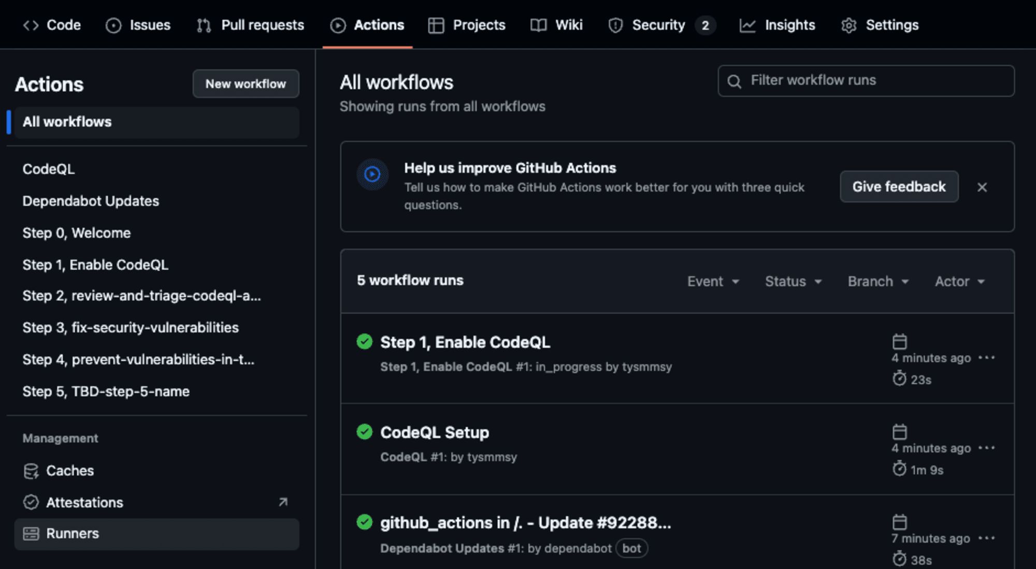Select Step 0, Welcome workflow

(77, 233)
